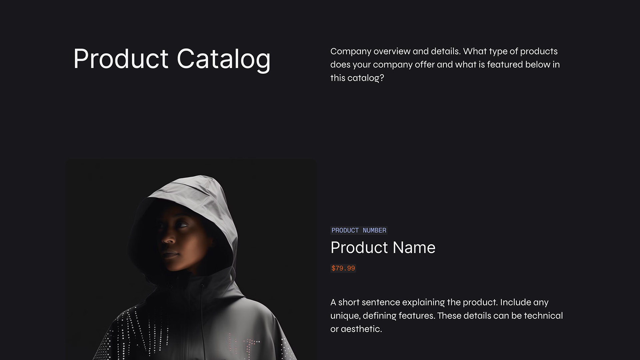Select the company overview description paragraph
This screenshot has width=640, height=360.
coord(445,65)
